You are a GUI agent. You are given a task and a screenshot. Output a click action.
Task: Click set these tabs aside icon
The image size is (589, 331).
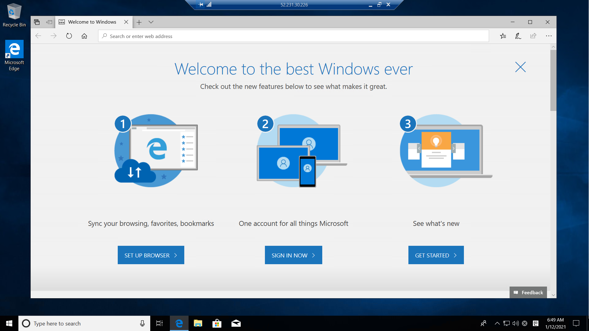point(49,22)
